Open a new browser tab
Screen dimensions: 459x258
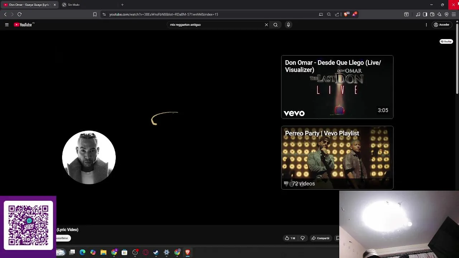(x=122, y=5)
